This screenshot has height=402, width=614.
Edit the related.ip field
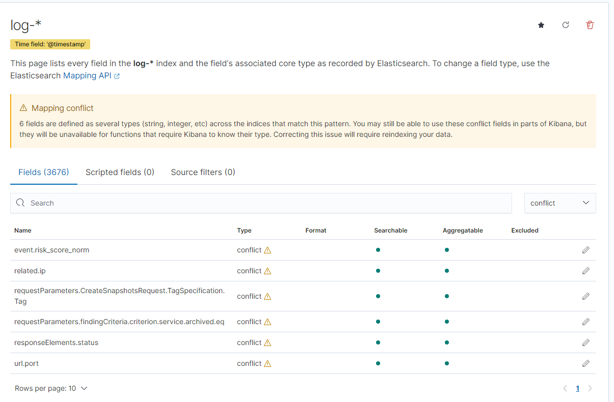coord(585,271)
